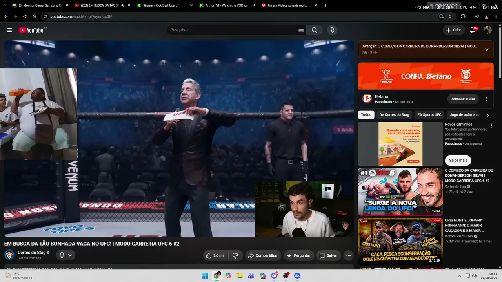Viewport: 502px width, 282px height.
Task: View site information next to the URL
Action: pyautogui.click(x=45, y=16)
